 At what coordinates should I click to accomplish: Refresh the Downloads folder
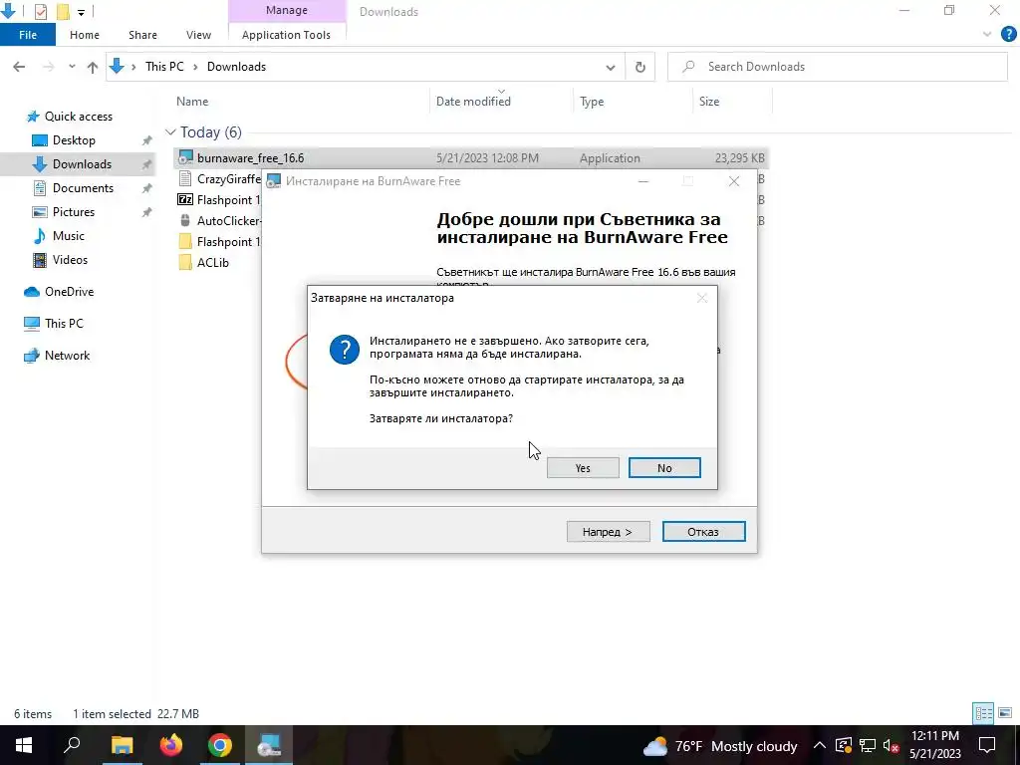[640, 67]
